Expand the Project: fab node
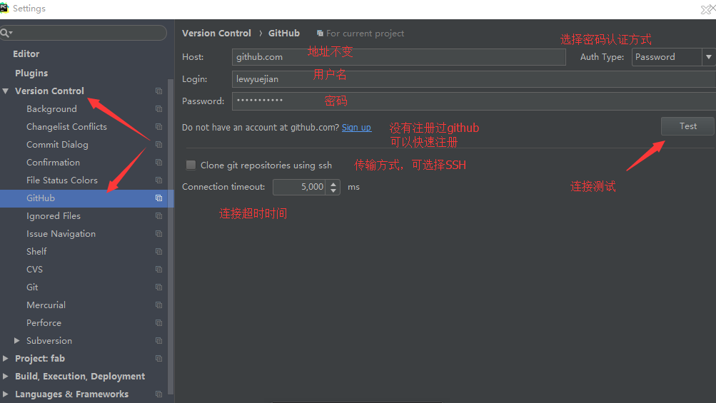The width and height of the screenshot is (716, 403). 6,358
